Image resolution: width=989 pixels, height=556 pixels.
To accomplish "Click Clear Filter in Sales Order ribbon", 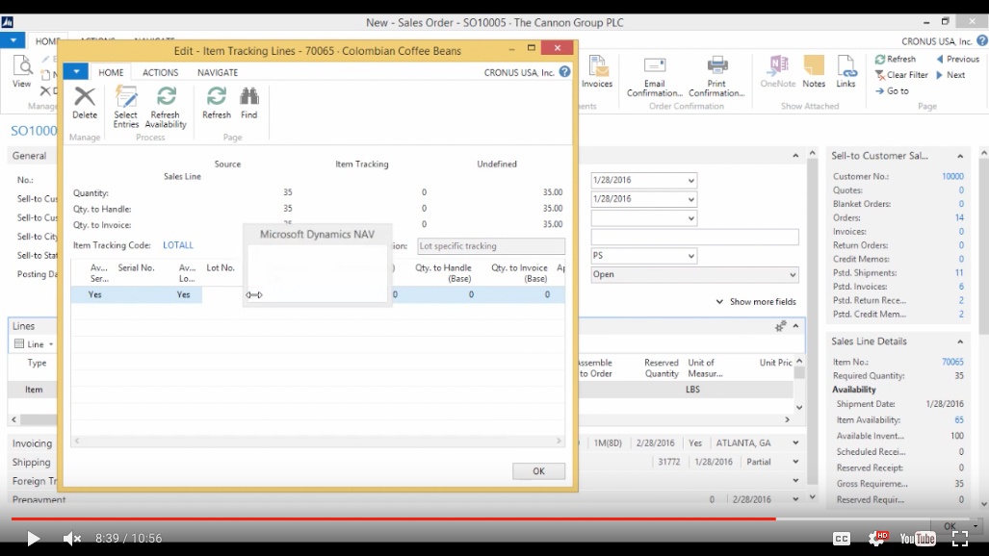I will pos(901,74).
